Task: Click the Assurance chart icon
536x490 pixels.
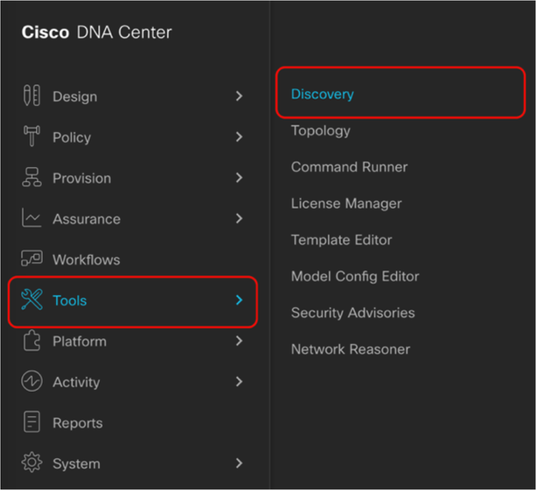Action: pos(32,218)
